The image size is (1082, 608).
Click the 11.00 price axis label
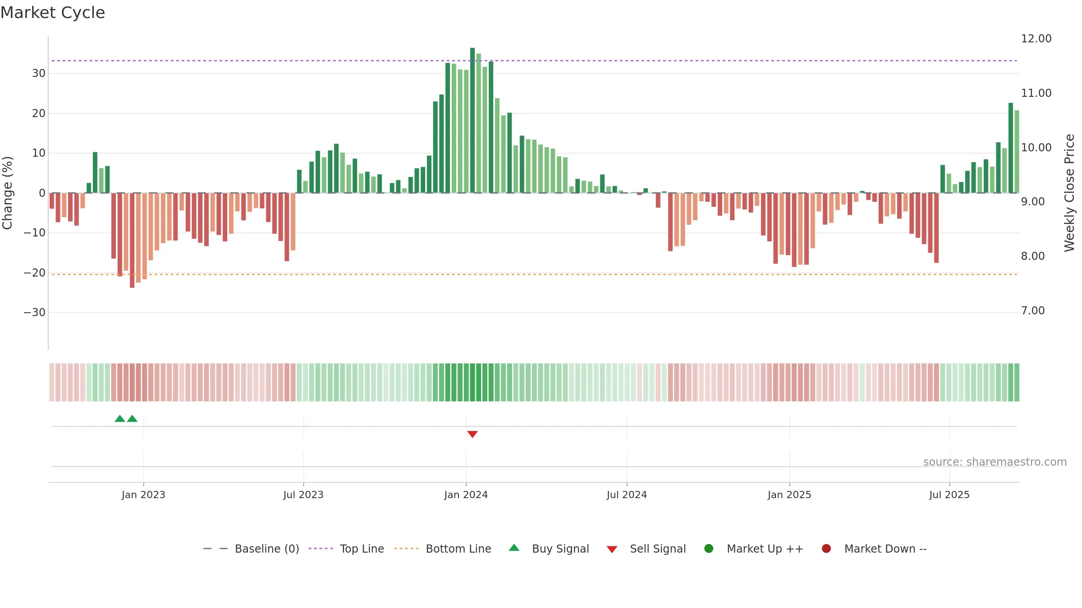click(x=1036, y=93)
